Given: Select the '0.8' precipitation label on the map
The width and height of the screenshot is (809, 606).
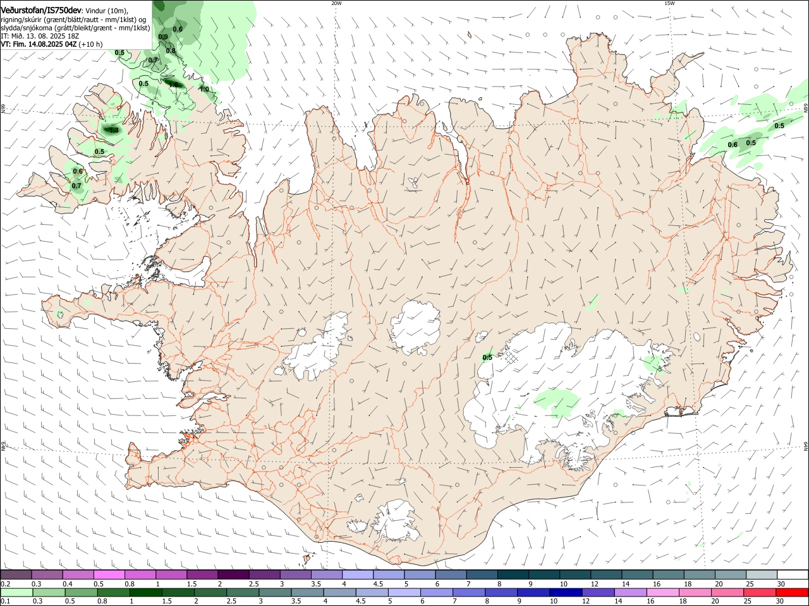Looking at the screenshot, I should (x=171, y=51).
